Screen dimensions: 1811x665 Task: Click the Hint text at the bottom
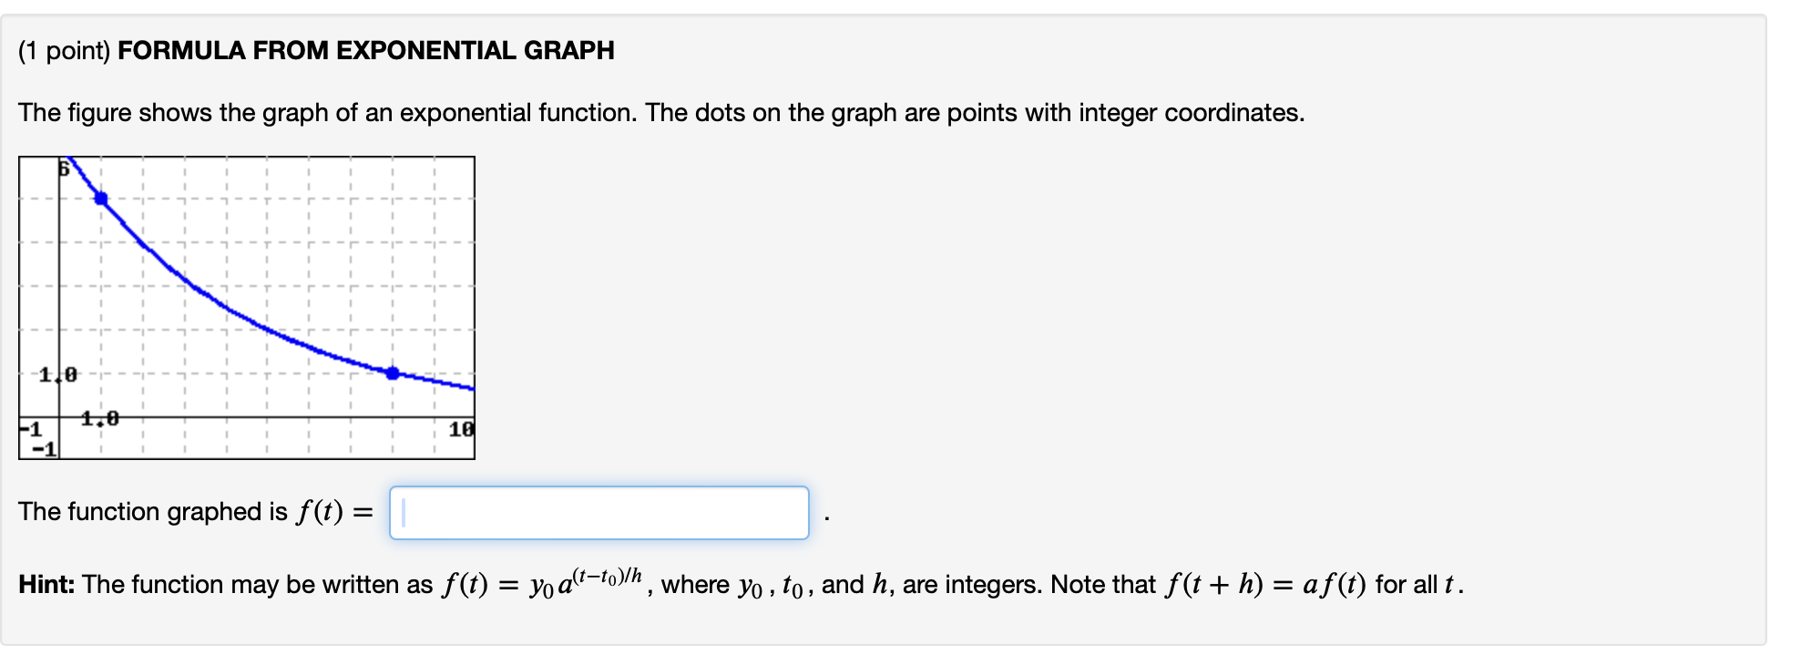46,584
